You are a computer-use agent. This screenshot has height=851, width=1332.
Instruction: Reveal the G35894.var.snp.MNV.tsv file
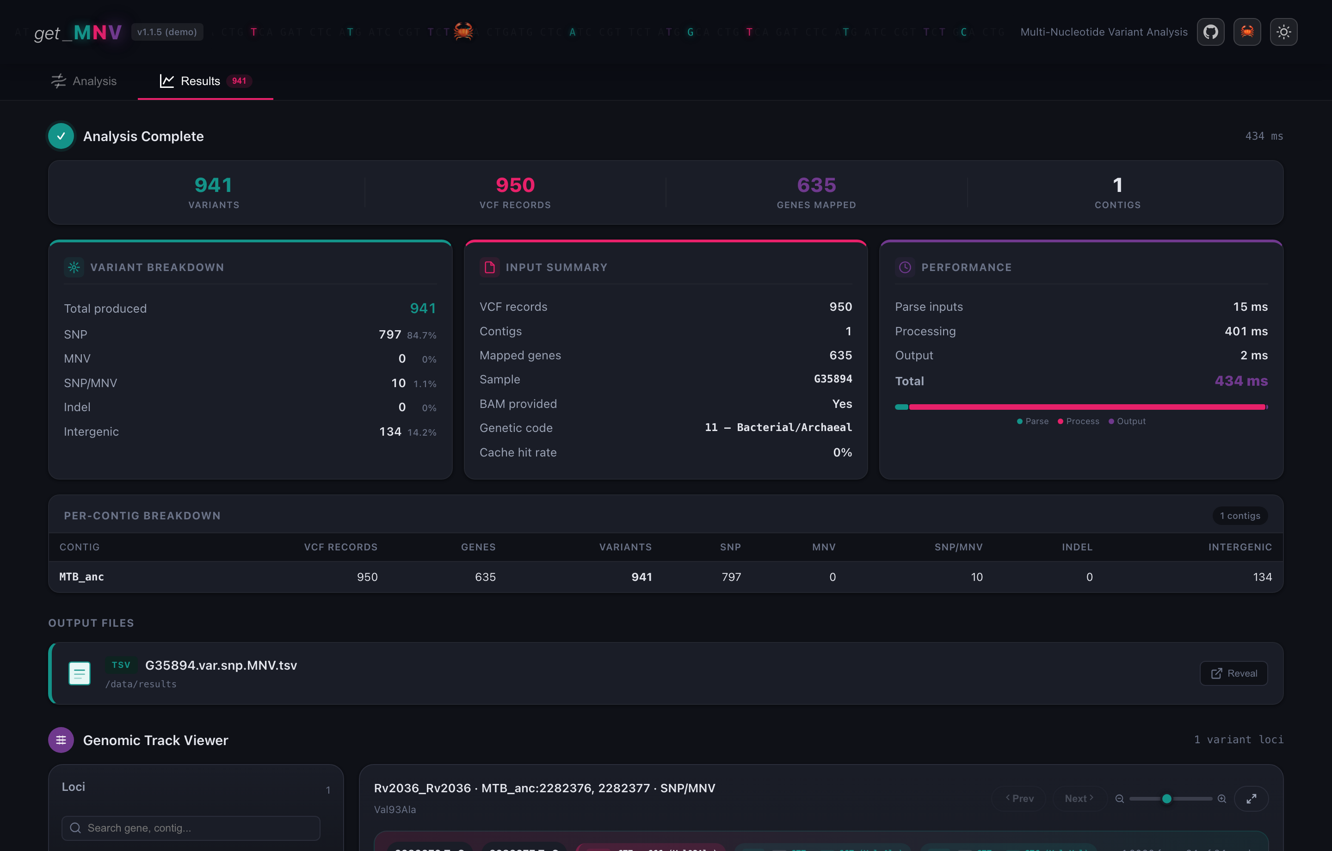(x=1233, y=673)
